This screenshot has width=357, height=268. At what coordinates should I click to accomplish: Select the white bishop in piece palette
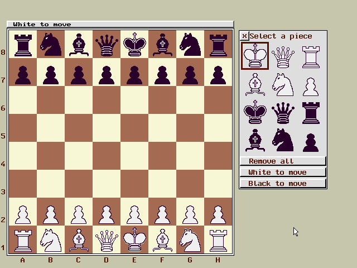click(255, 84)
